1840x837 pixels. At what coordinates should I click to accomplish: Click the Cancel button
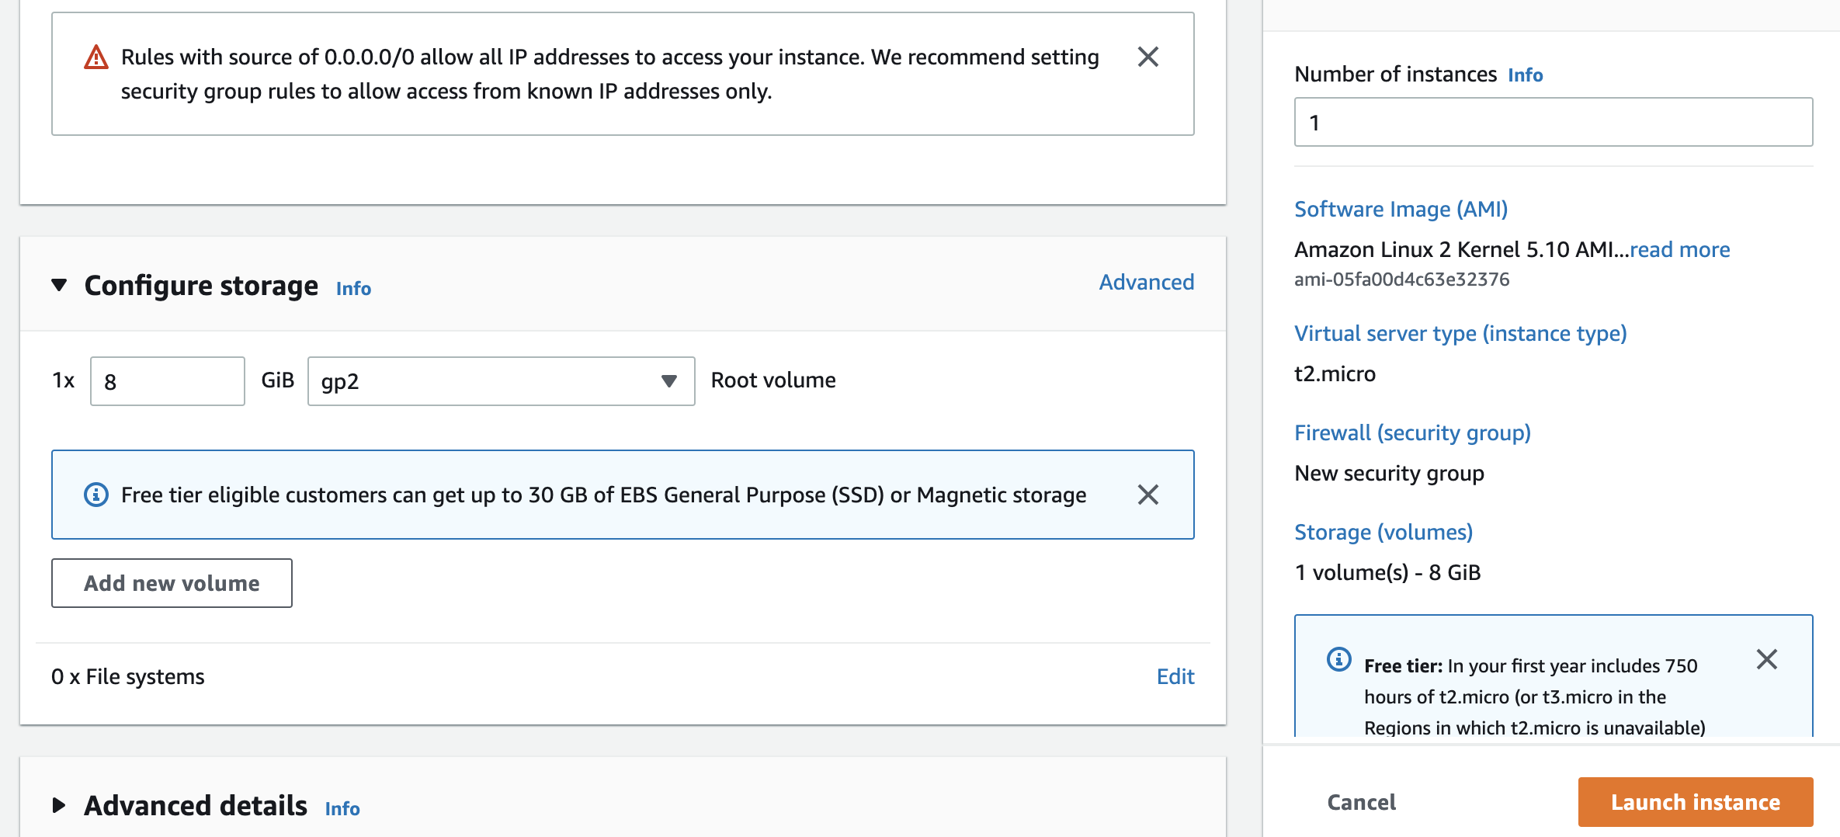pos(1361,802)
